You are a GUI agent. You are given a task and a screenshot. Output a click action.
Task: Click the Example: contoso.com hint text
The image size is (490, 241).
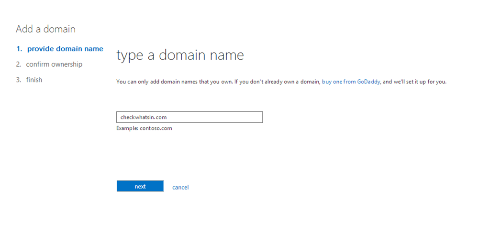click(x=144, y=128)
